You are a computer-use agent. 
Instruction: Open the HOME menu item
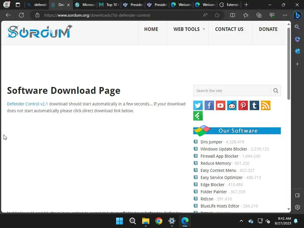151,29
